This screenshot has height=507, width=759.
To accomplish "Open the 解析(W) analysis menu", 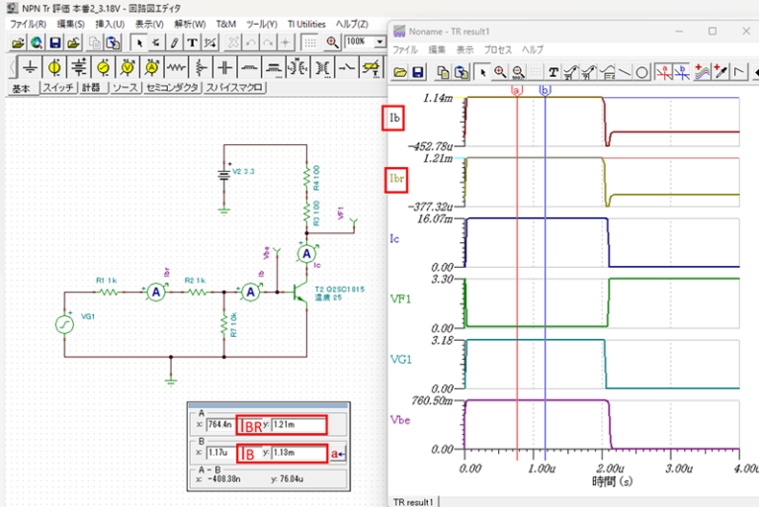I will point(189,24).
